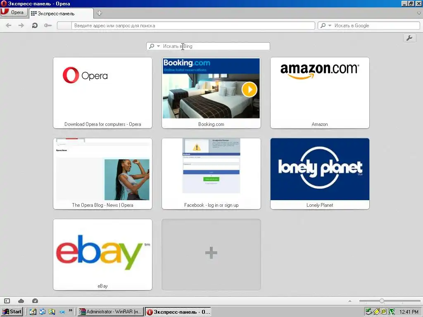
Task: Expand the closed tabs list arrow
Action: point(419,13)
